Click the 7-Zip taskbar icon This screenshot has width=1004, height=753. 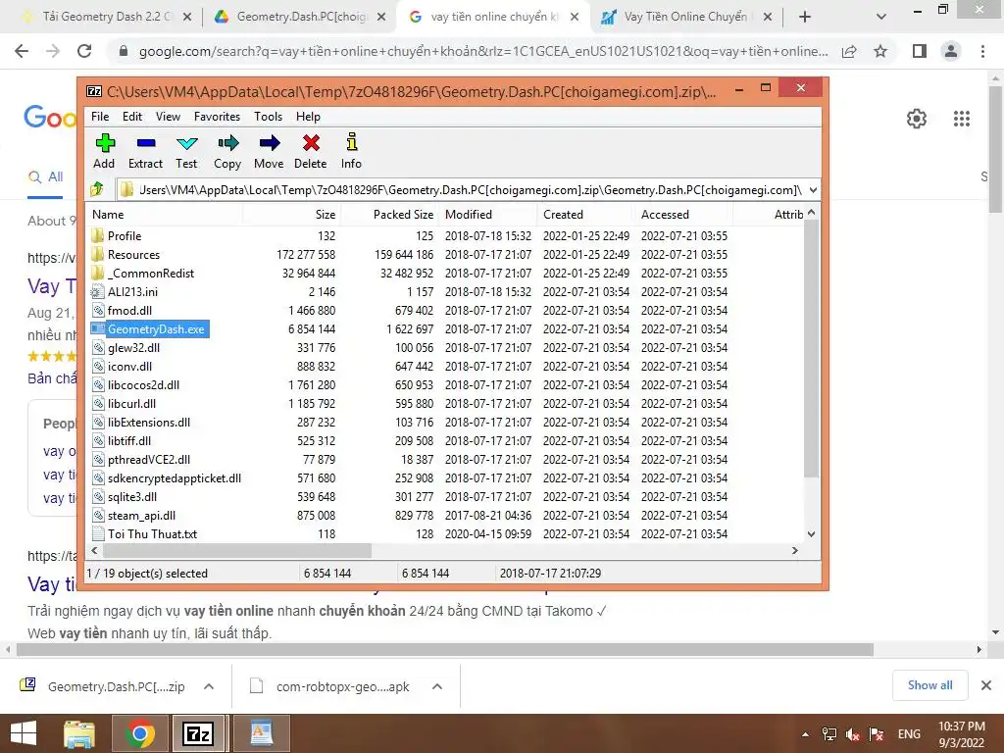[x=197, y=733]
